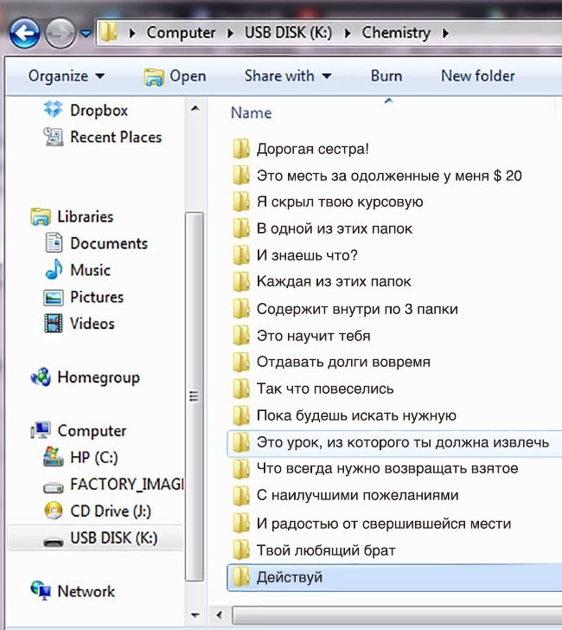This screenshot has width=562, height=630.
Task: Click the Name column header
Action: [x=252, y=113]
